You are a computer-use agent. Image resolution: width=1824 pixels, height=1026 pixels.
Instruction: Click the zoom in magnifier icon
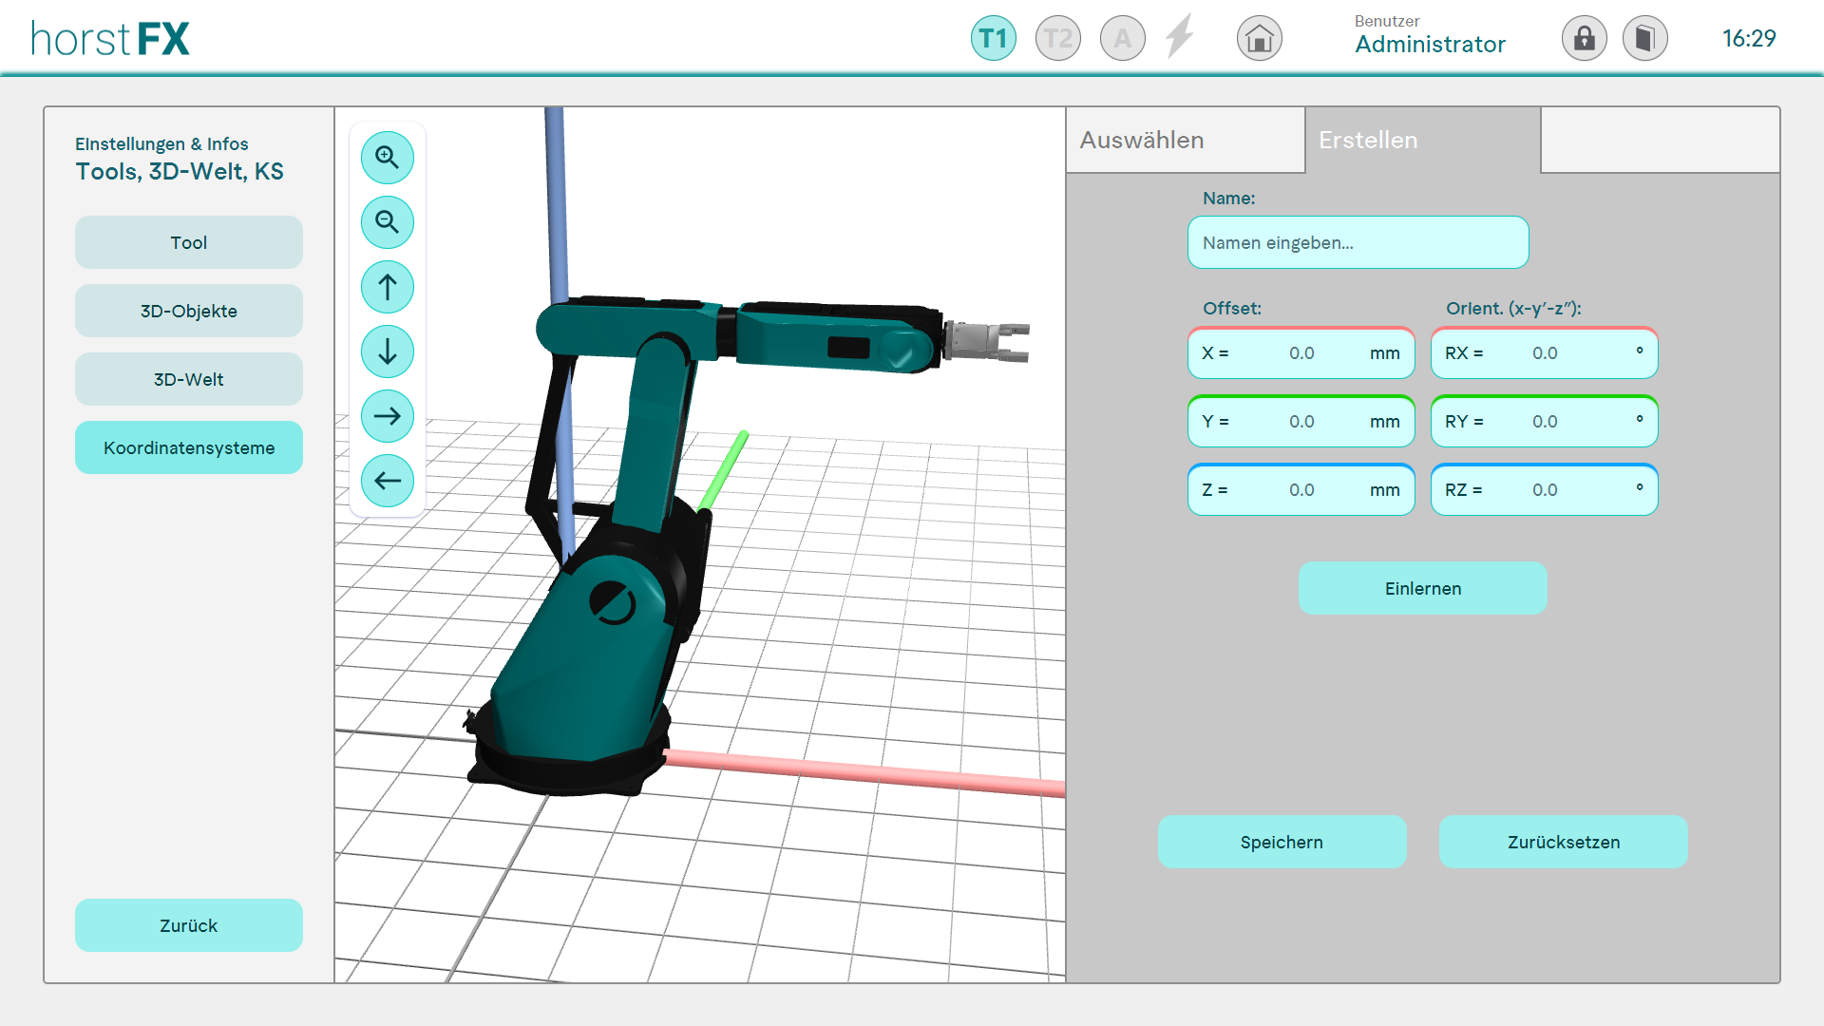pos(387,158)
